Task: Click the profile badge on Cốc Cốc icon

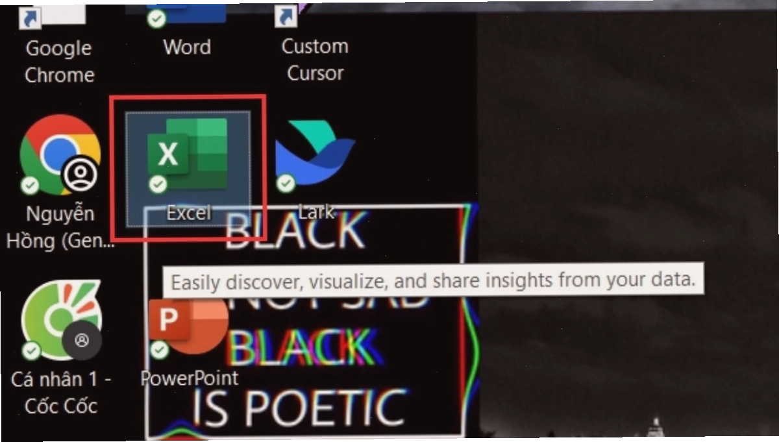Action: [82, 340]
